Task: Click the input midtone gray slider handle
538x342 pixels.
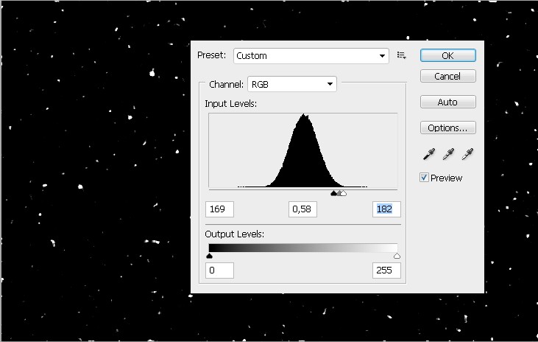Action: pyautogui.click(x=339, y=194)
